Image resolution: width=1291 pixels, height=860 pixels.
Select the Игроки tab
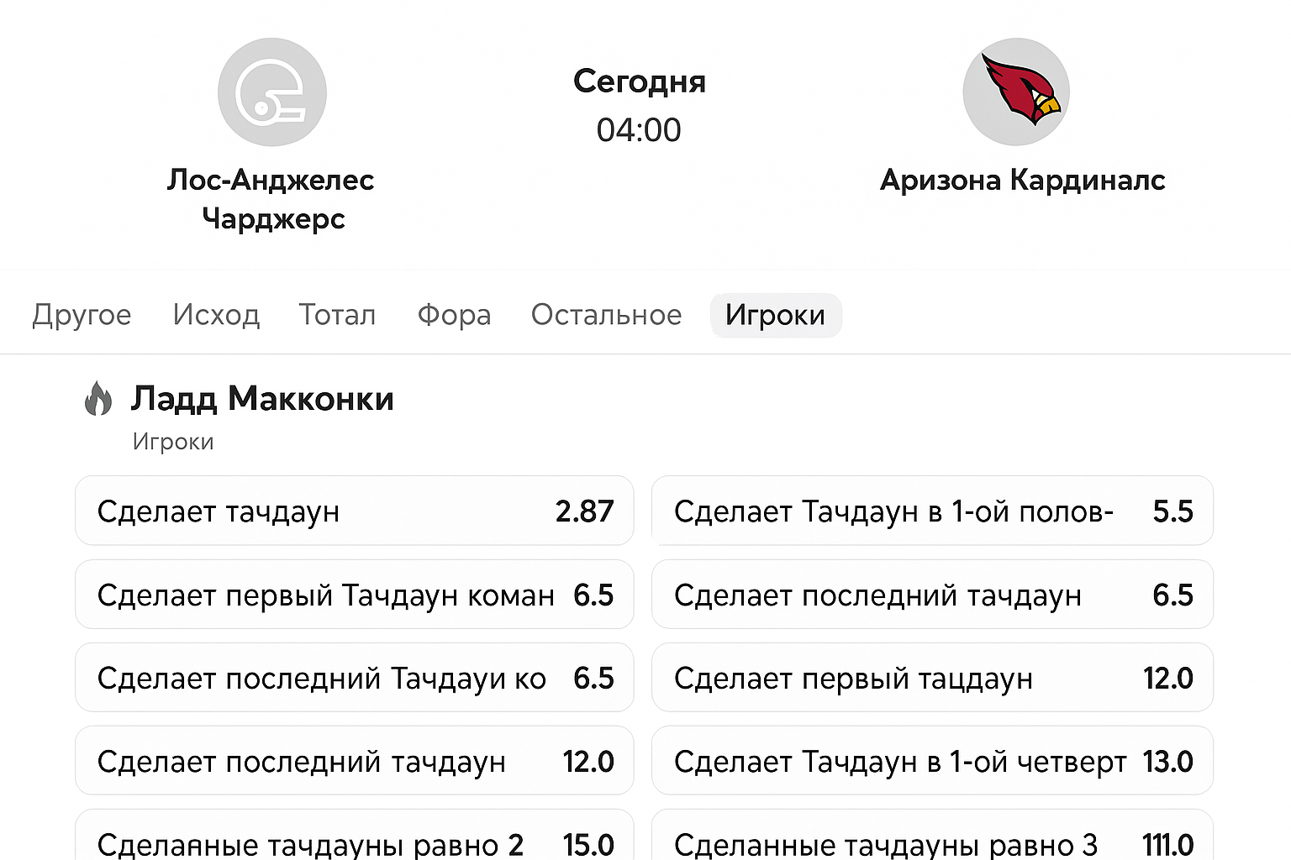coord(775,315)
